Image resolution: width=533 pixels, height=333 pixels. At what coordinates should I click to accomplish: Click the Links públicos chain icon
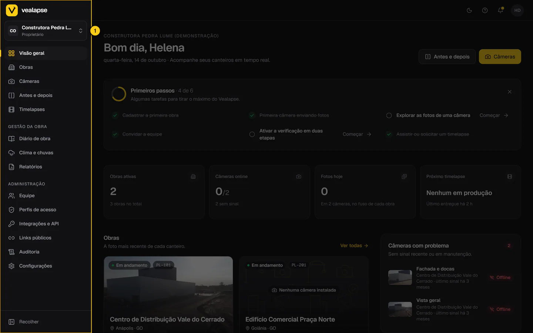coord(11,238)
